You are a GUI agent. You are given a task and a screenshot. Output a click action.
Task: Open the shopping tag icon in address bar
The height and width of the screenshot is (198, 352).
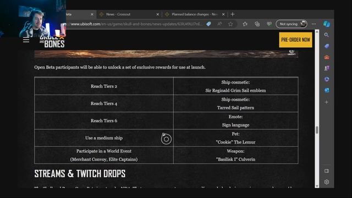208,24
